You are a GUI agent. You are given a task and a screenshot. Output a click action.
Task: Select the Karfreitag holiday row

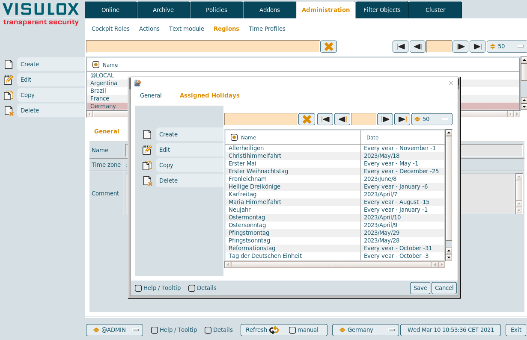(x=243, y=194)
